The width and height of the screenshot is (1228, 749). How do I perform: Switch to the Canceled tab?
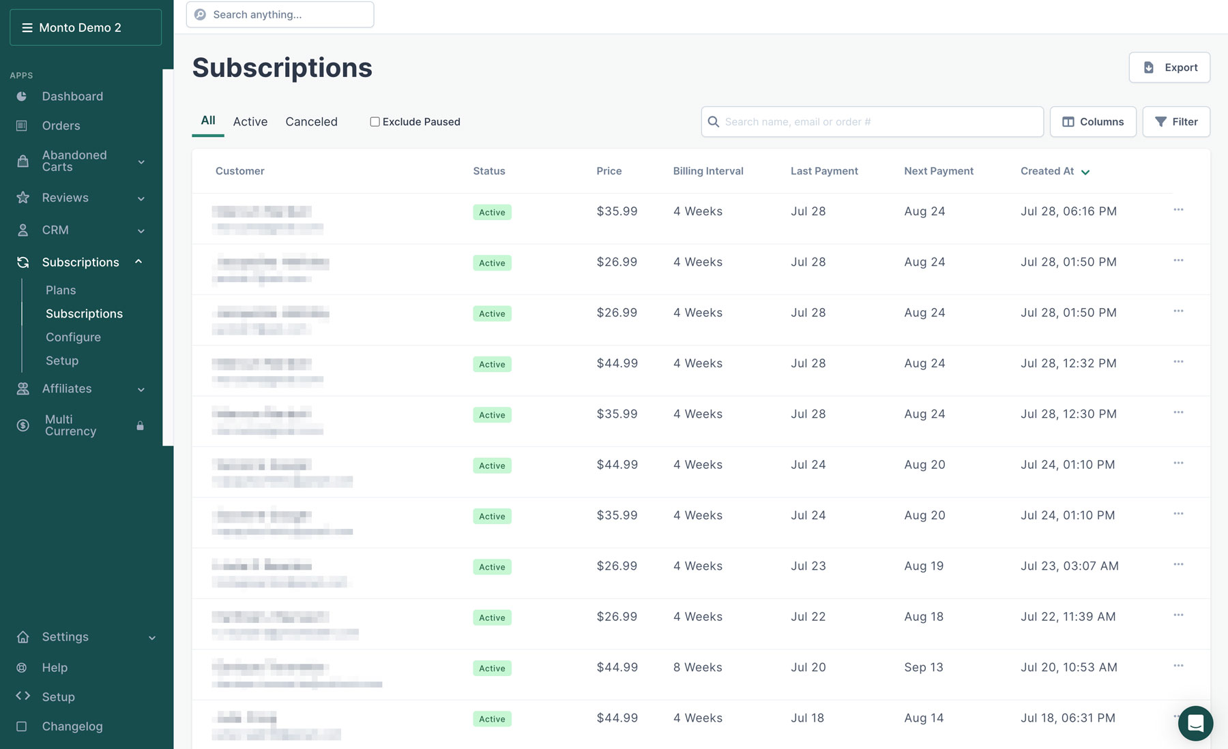[311, 121]
